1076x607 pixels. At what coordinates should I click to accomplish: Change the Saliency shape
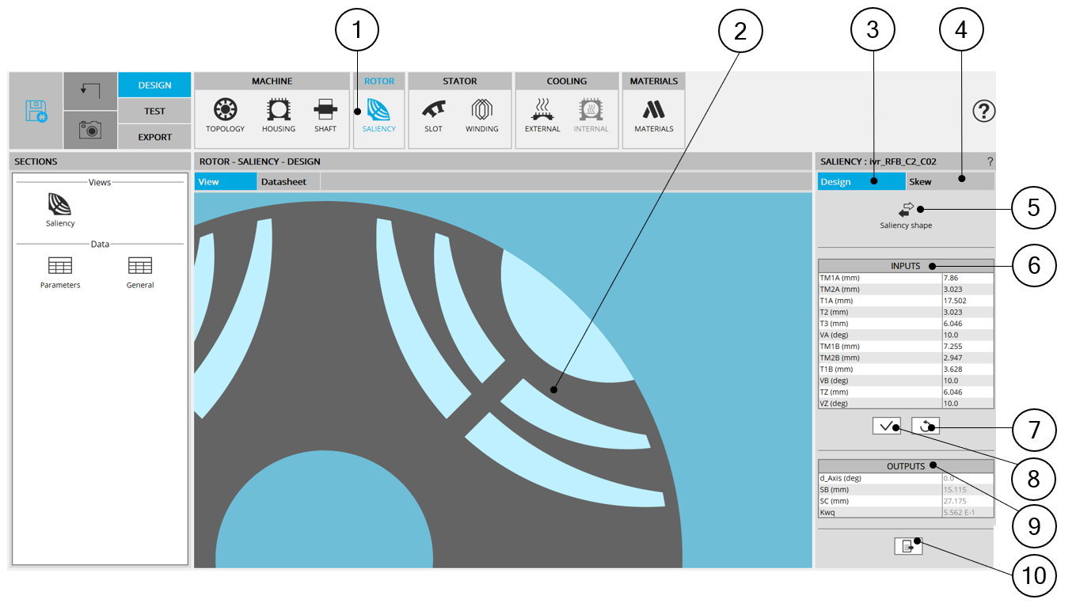pyautogui.click(x=906, y=214)
